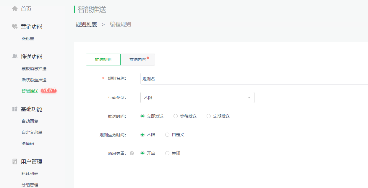Switch to the 推送规则 tab
Image resolution: width=368 pixels, height=188 pixels.
pos(103,60)
